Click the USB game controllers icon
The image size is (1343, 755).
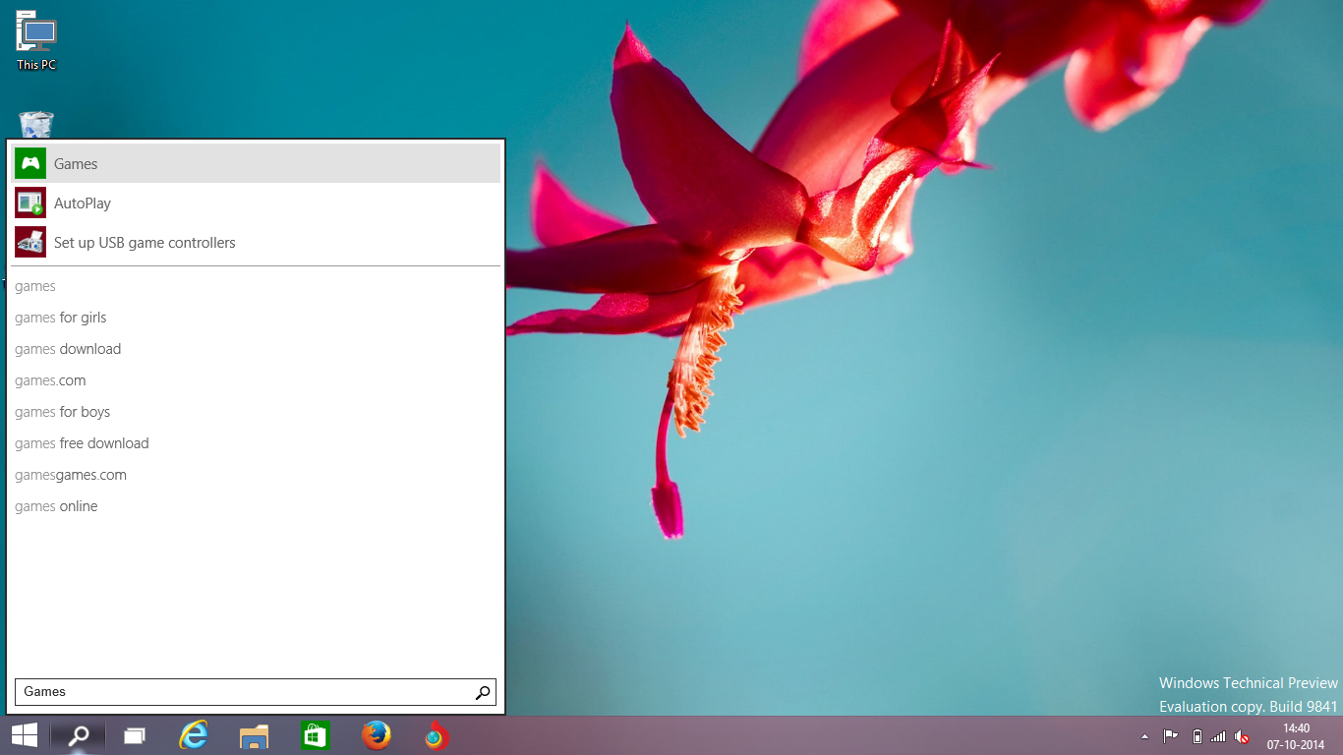[30, 242]
